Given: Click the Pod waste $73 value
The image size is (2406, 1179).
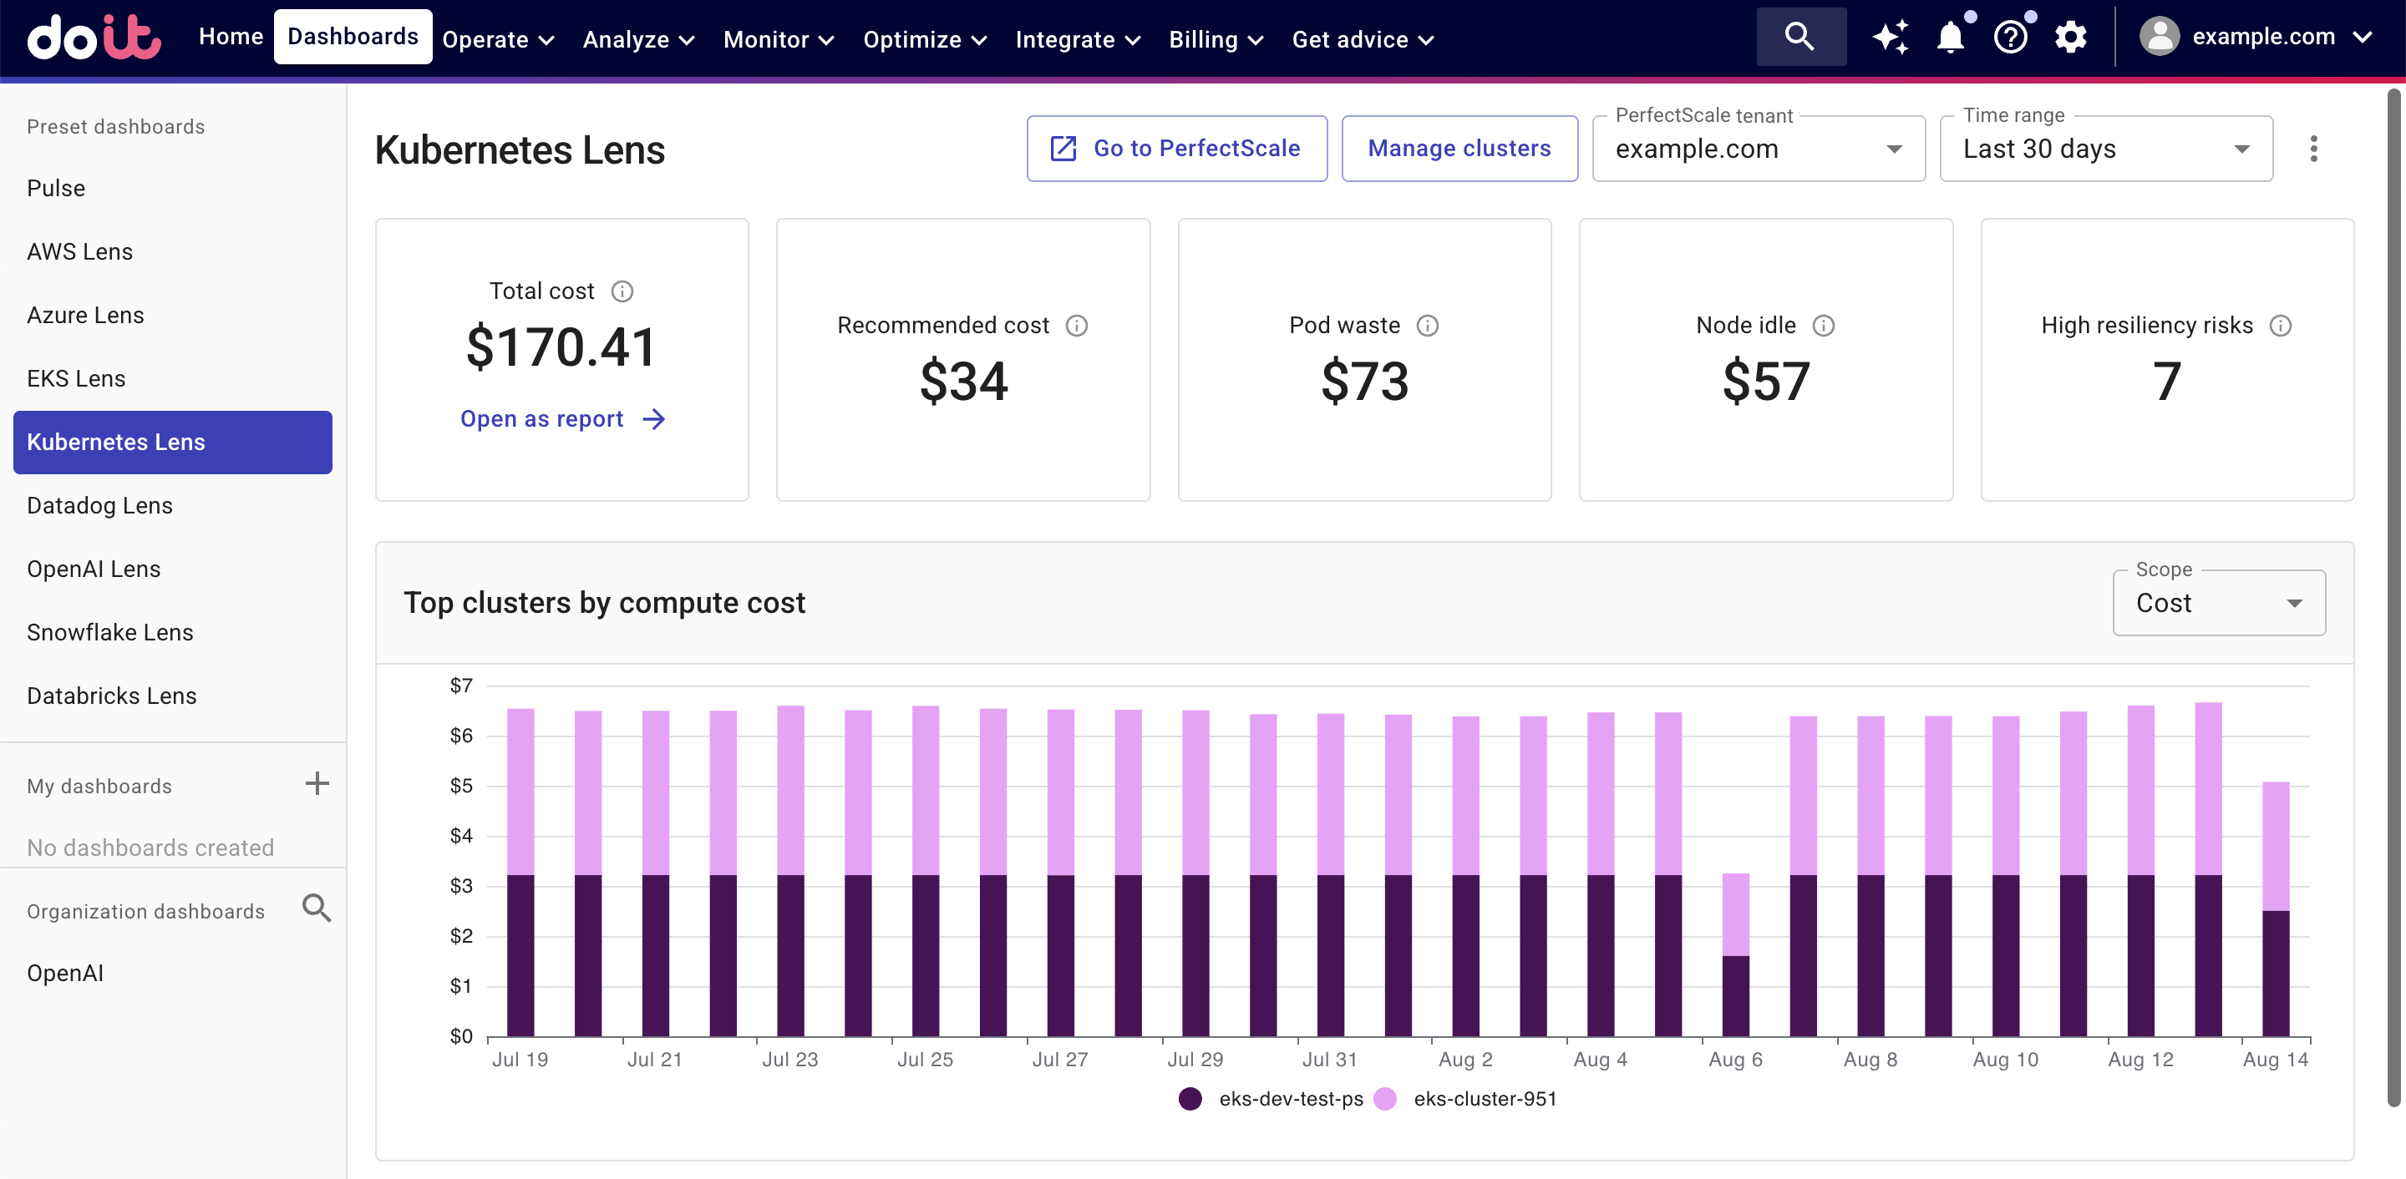Looking at the screenshot, I should coord(1364,382).
